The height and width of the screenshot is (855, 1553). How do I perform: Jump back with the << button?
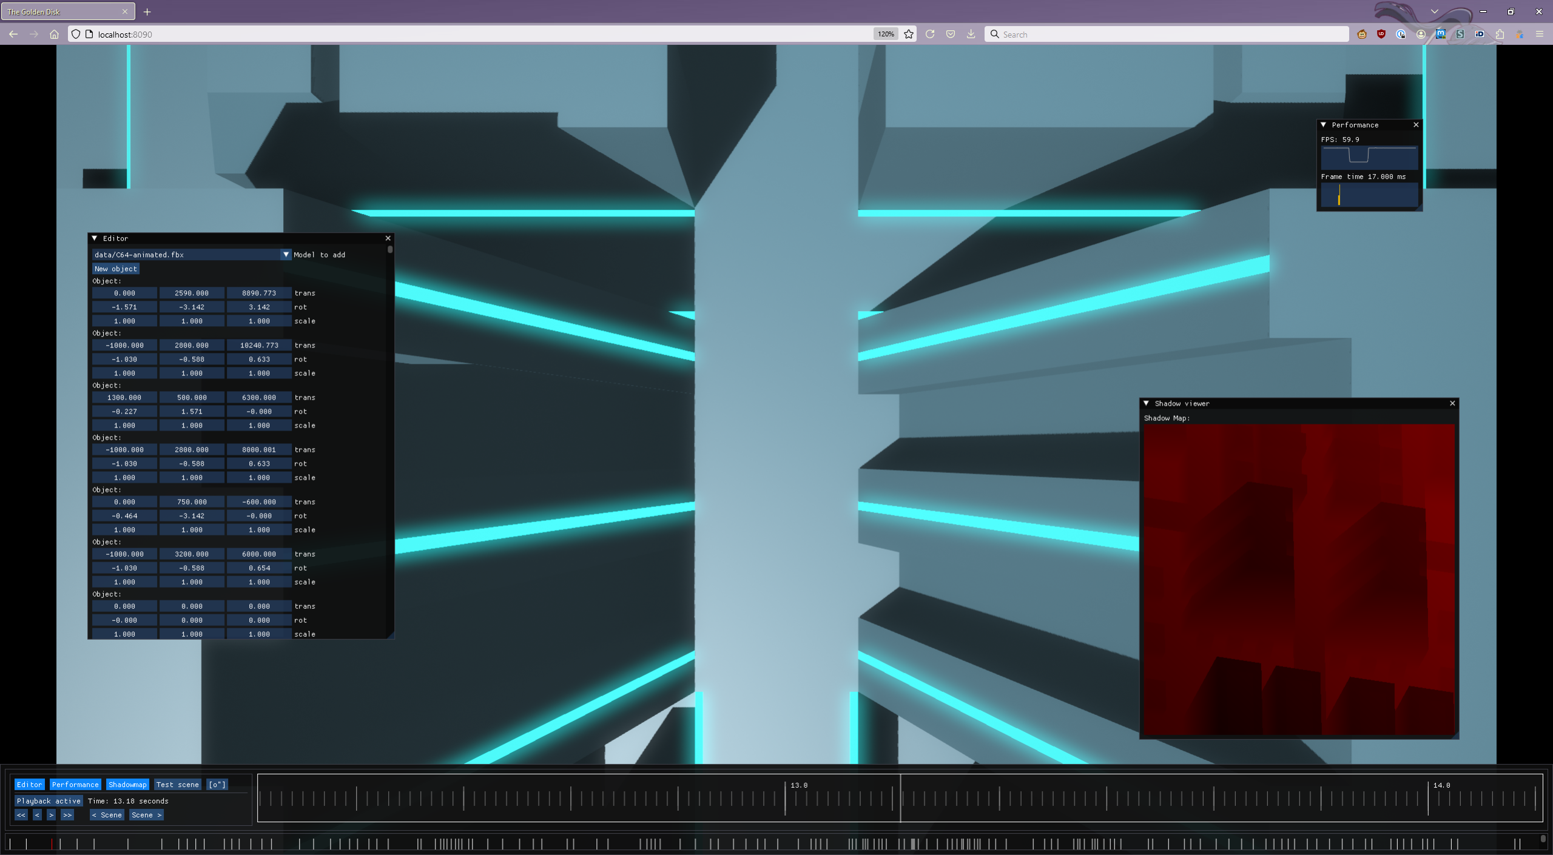[21, 815]
